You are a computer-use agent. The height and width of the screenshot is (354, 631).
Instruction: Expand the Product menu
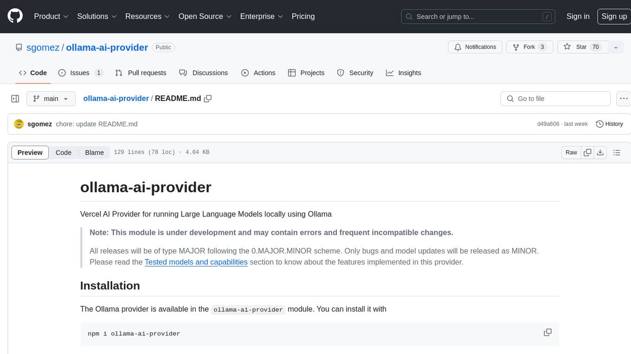pyautogui.click(x=51, y=16)
